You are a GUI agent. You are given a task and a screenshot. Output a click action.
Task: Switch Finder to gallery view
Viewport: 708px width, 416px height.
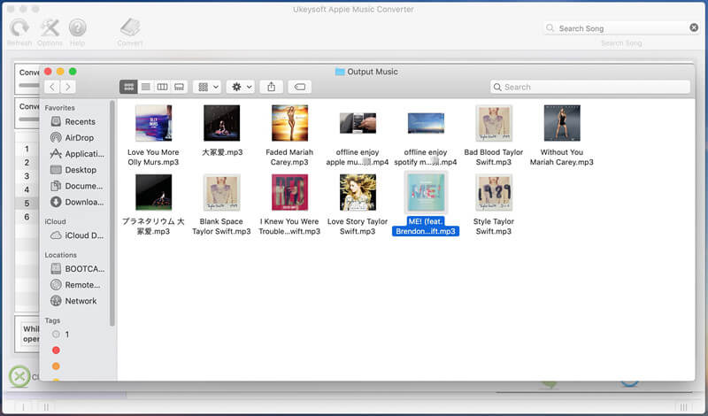(x=180, y=87)
